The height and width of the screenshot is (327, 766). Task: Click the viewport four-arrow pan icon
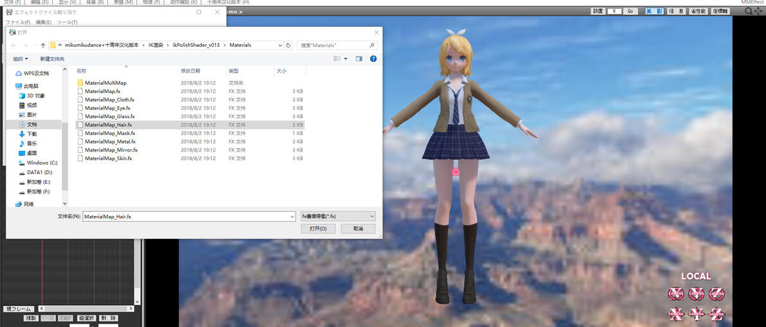(758, 11)
